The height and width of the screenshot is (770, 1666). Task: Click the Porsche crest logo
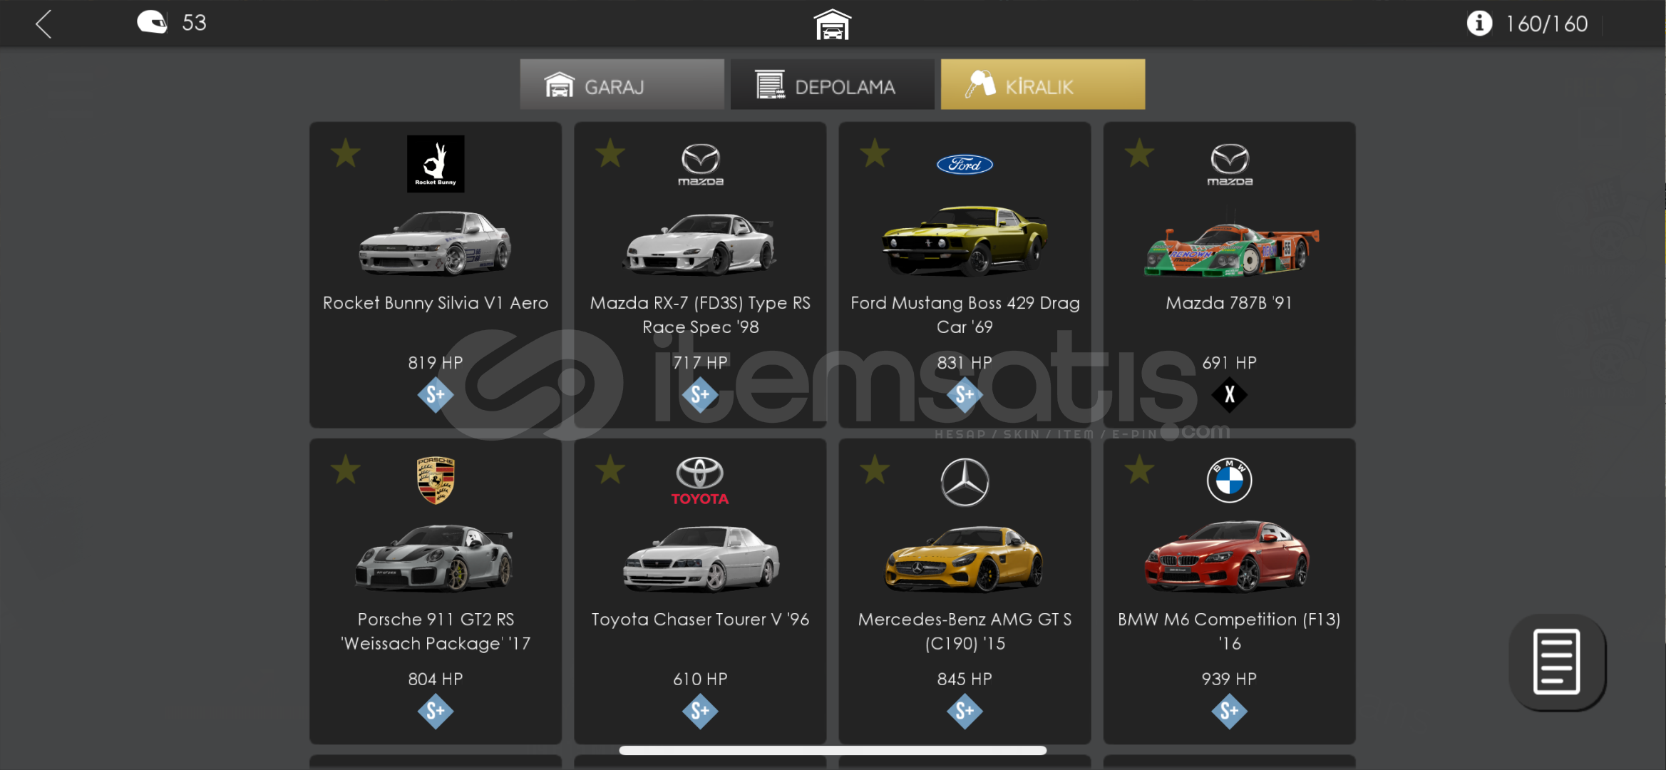(436, 480)
